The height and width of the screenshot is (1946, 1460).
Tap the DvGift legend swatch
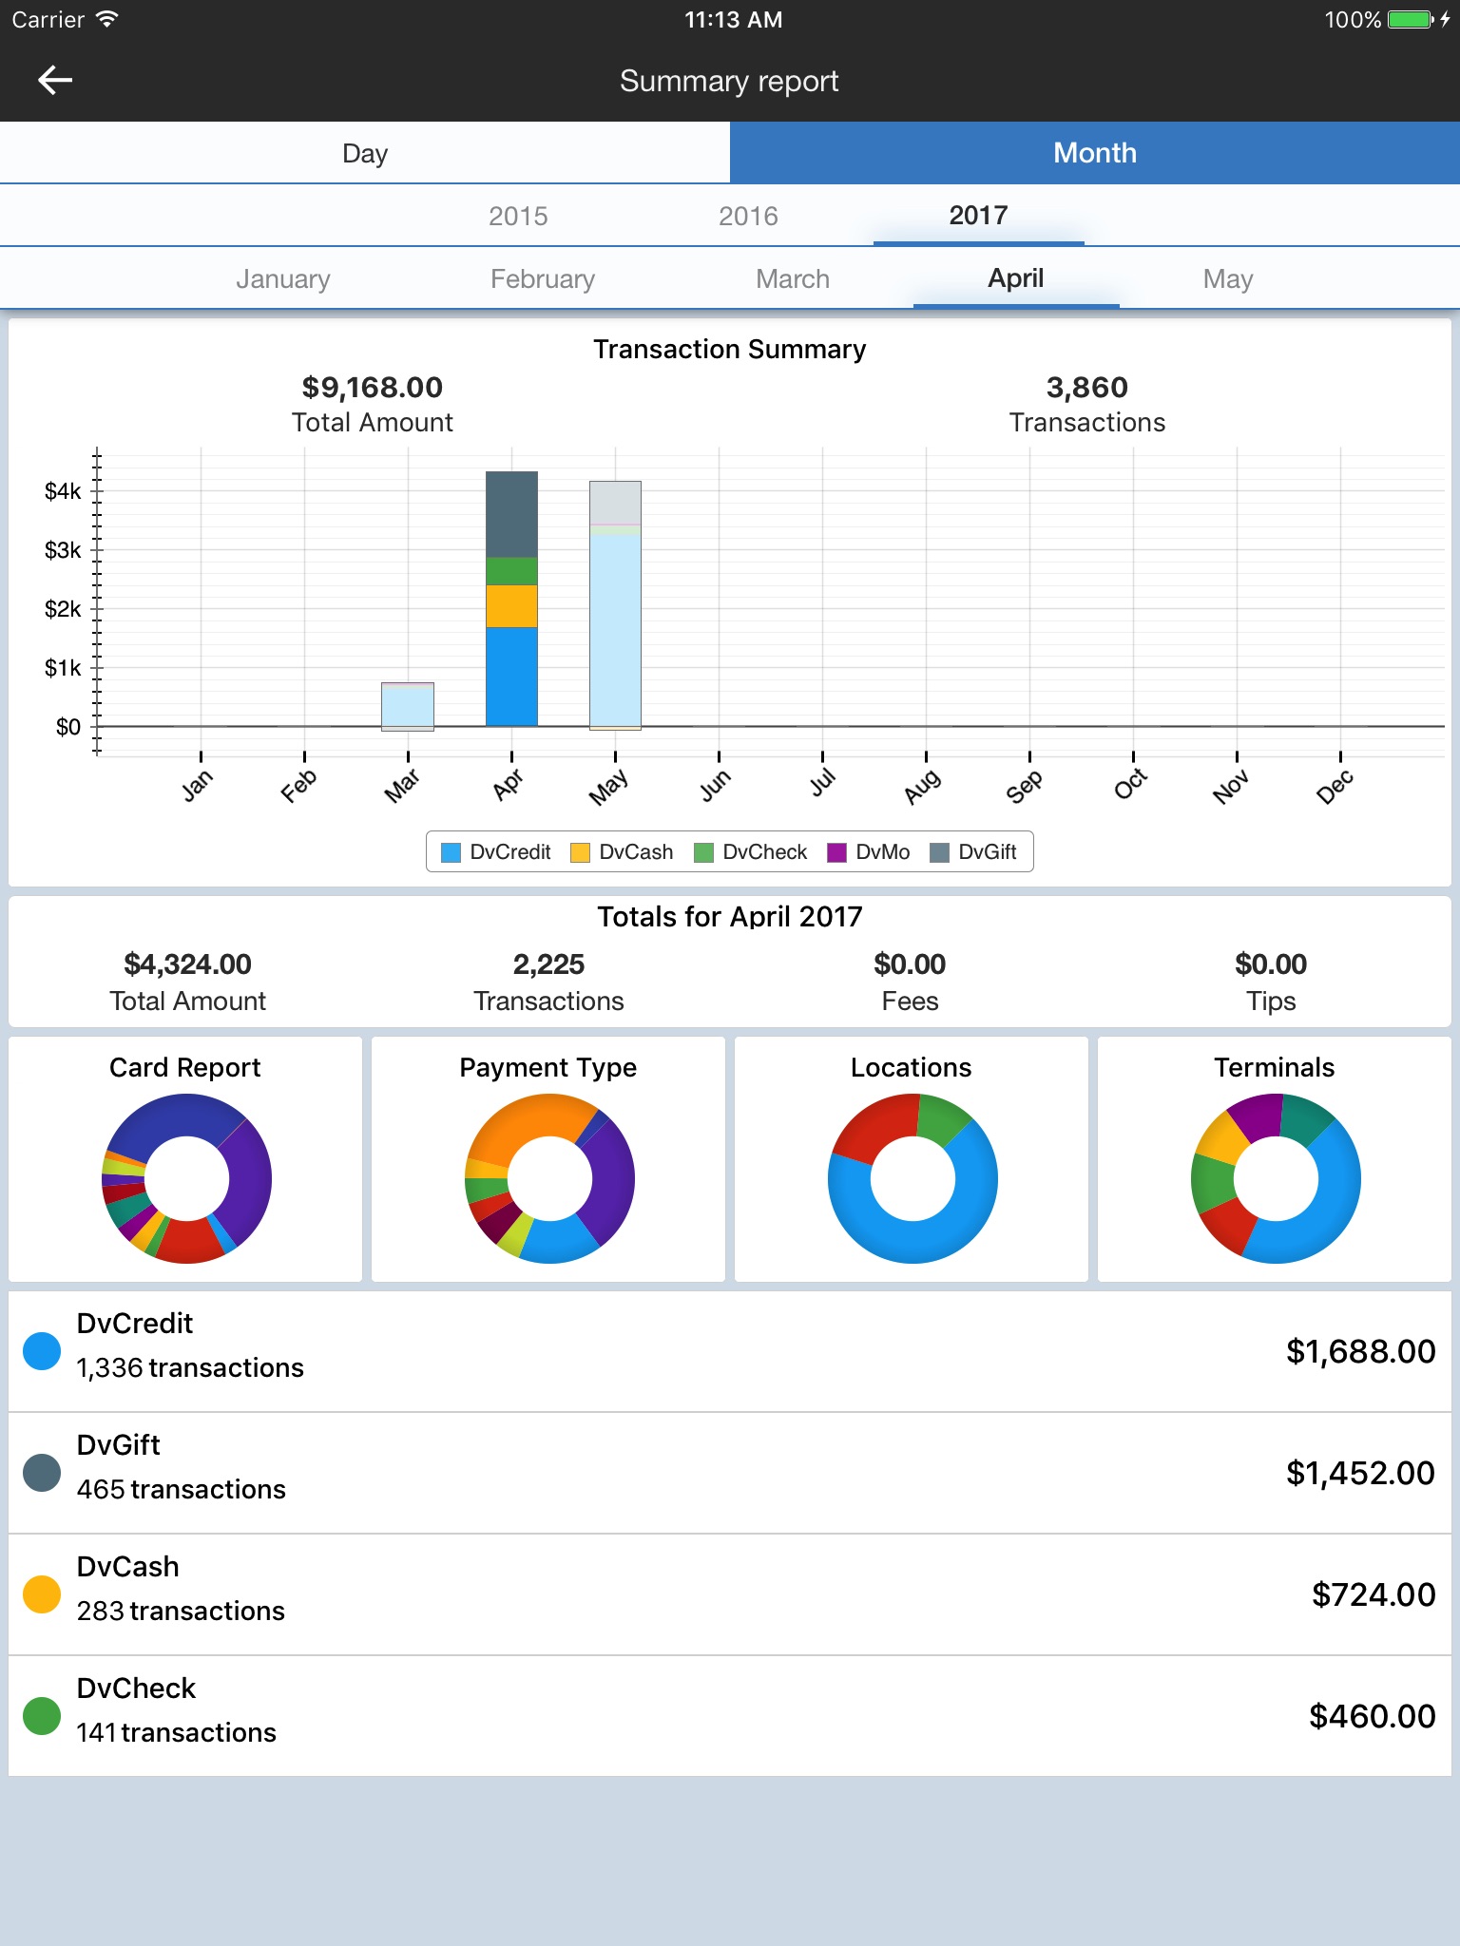(939, 852)
